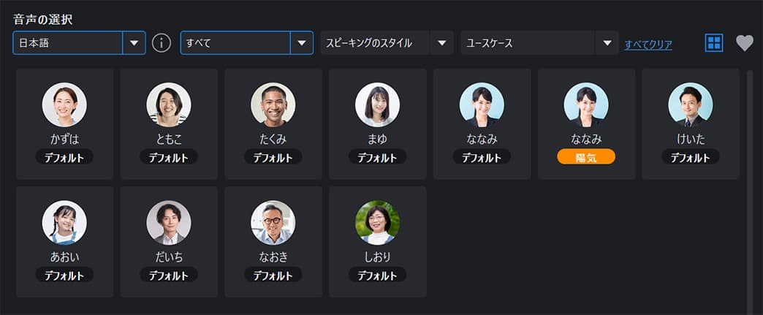Select the なおき voice avatar

pyautogui.click(x=273, y=222)
